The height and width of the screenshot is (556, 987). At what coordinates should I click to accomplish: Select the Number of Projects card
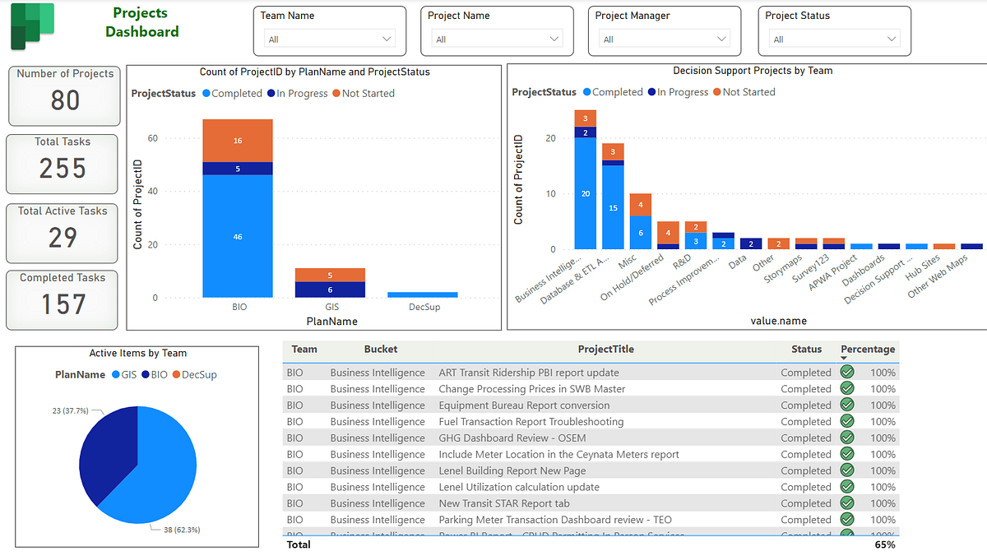[x=63, y=95]
